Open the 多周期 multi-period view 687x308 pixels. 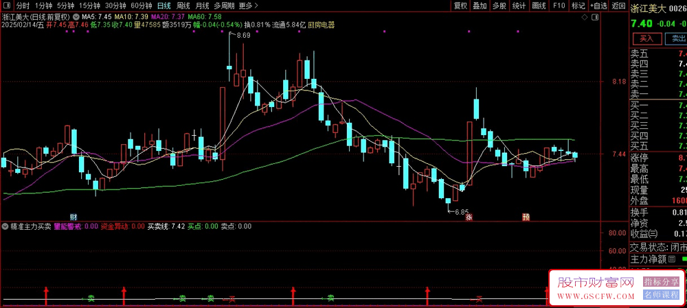[224, 5]
